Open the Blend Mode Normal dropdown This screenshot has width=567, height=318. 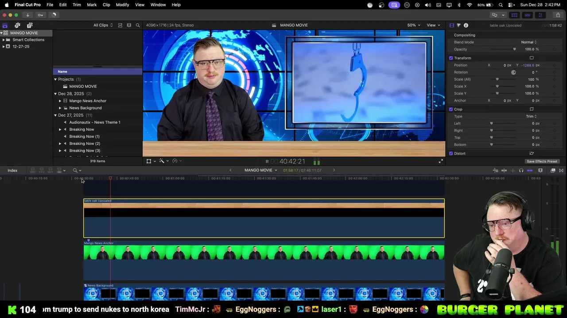pos(529,42)
